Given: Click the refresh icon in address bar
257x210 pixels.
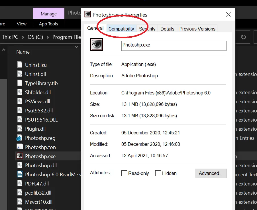Looking at the screenshot, I should [243, 37].
